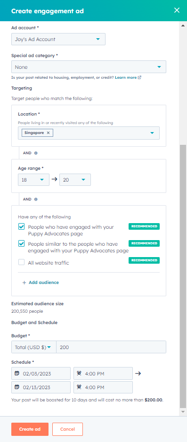Click info icon beside first AND
Image resolution: width=187 pixels, height=442 pixels.
point(36,153)
